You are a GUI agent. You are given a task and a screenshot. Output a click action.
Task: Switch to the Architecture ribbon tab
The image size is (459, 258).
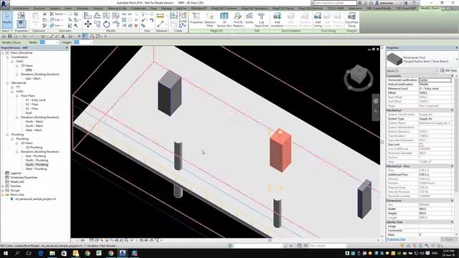click(x=21, y=9)
